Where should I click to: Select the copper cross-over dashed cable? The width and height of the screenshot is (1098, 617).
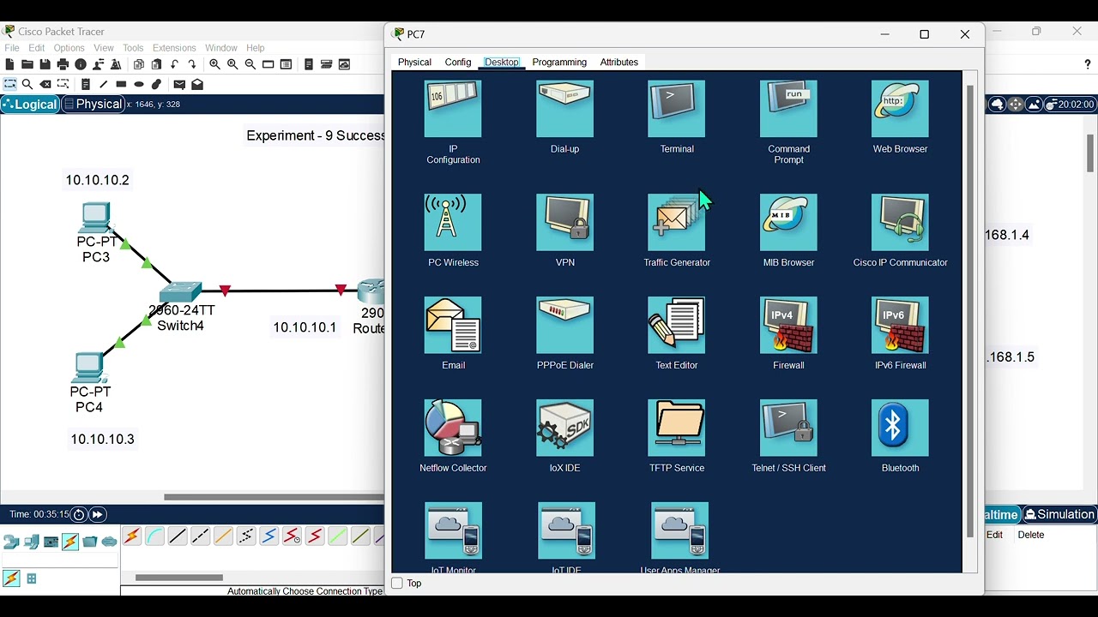click(x=200, y=536)
